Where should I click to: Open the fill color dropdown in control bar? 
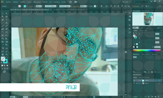click(22, 6)
